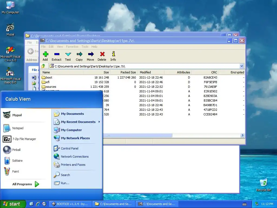Screen dimensions: 277x208
Task: Sort by CRC column header
Action: click(205, 72)
